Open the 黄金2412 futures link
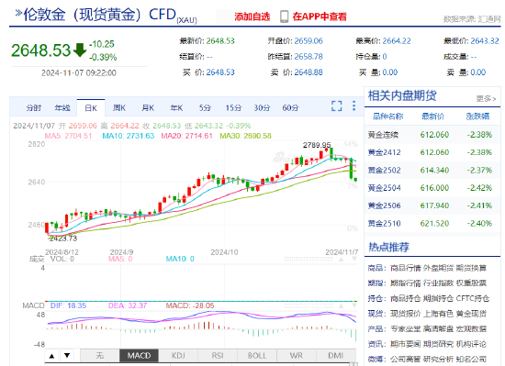 tap(384, 152)
